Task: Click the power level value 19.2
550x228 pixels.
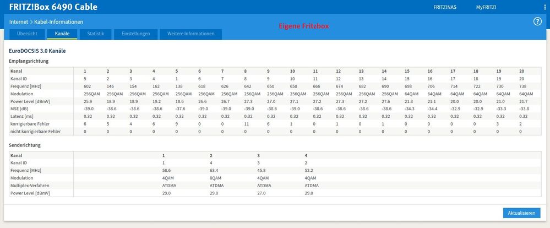Action: [x=156, y=101]
